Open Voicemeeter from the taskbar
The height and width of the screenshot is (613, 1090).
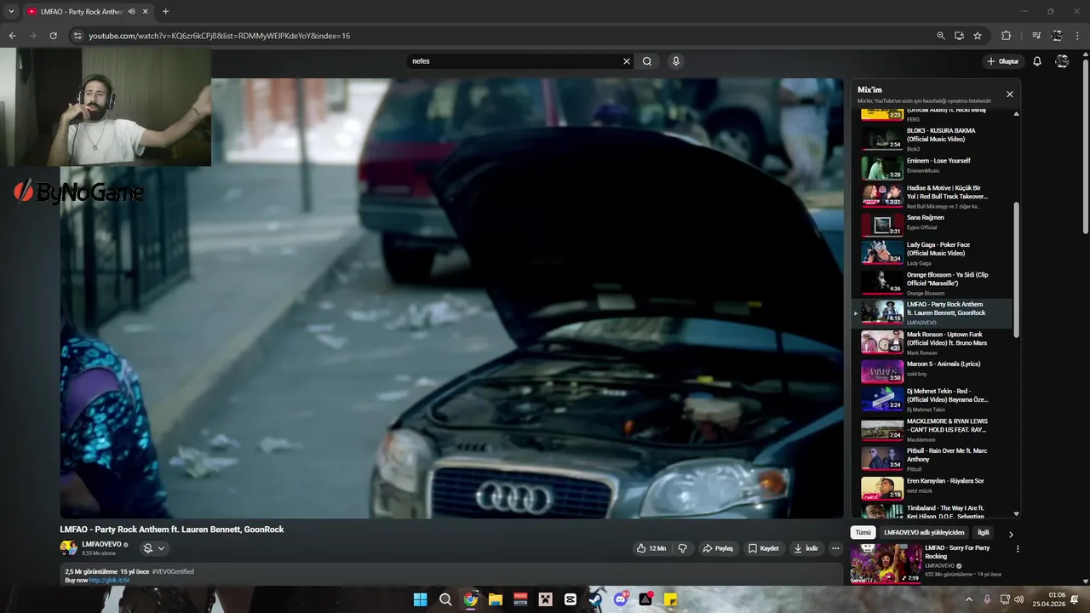(520, 599)
